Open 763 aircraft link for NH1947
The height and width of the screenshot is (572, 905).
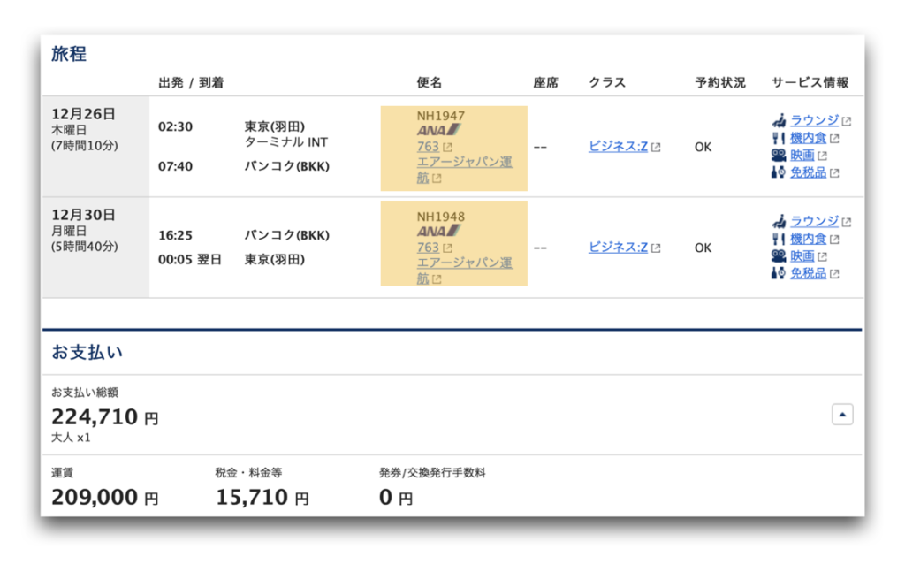pyautogui.click(x=428, y=147)
